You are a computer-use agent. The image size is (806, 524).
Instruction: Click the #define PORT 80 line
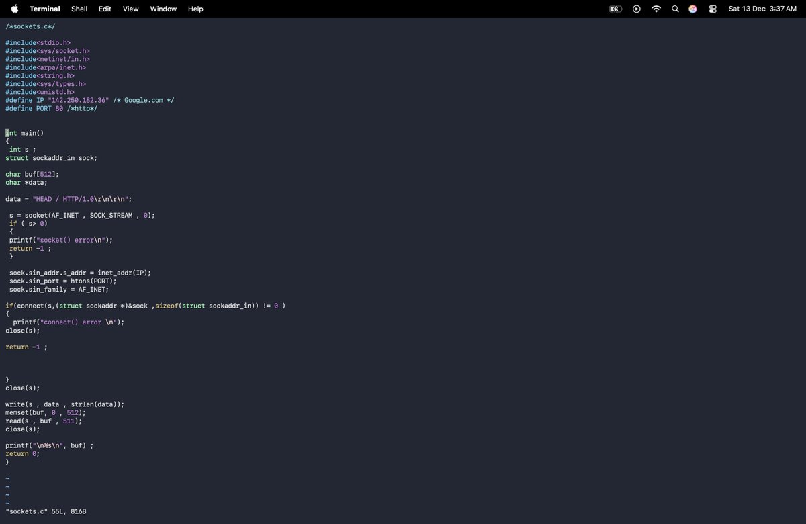51,108
